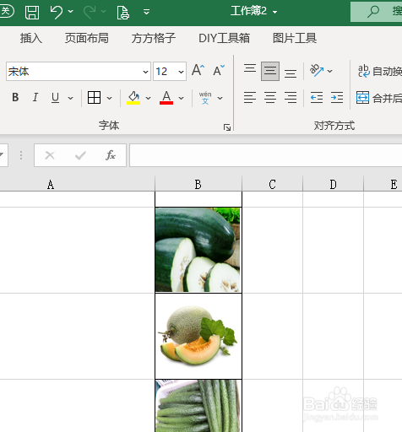Select the cantaloupe picture
This screenshot has width=402, height=432.
pos(198,336)
